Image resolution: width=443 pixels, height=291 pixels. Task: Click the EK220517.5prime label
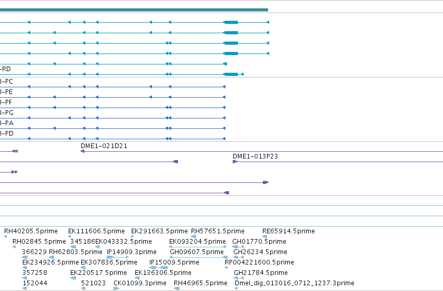[98, 273]
